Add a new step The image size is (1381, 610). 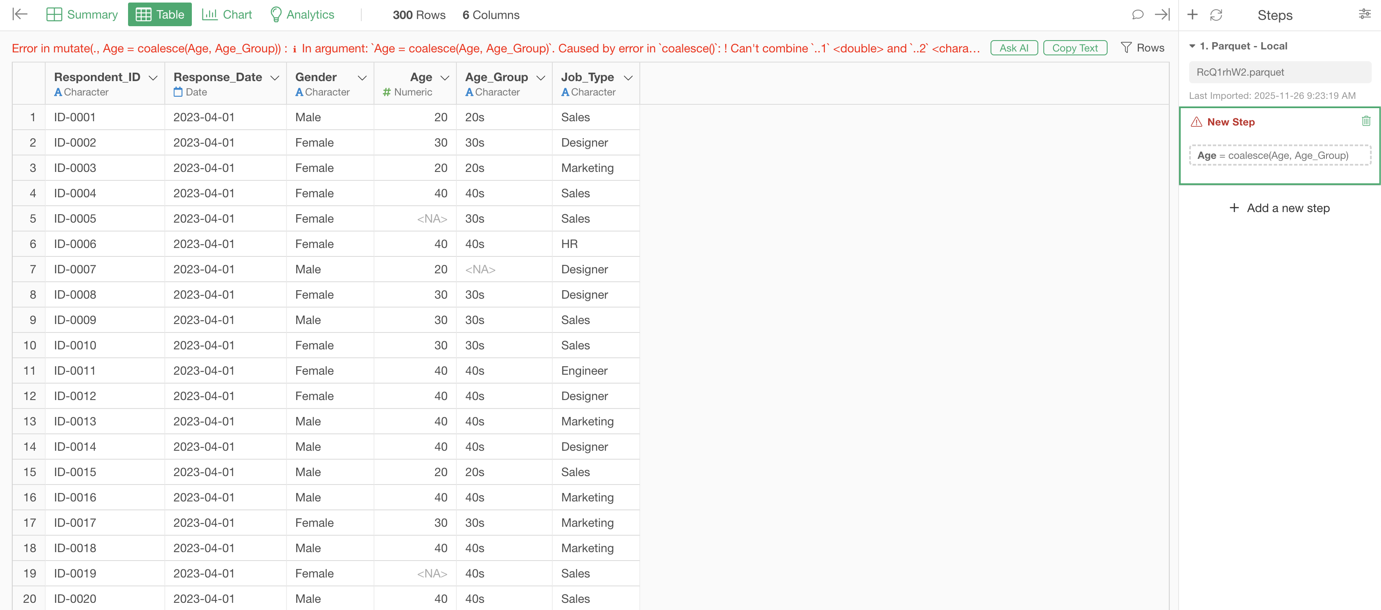click(x=1279, y=208)
